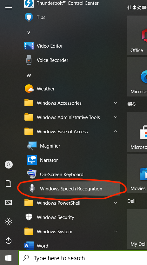Viewport: 147px width, 265px height.
Task: Select 'Weather' label
Action: (46, 89)
